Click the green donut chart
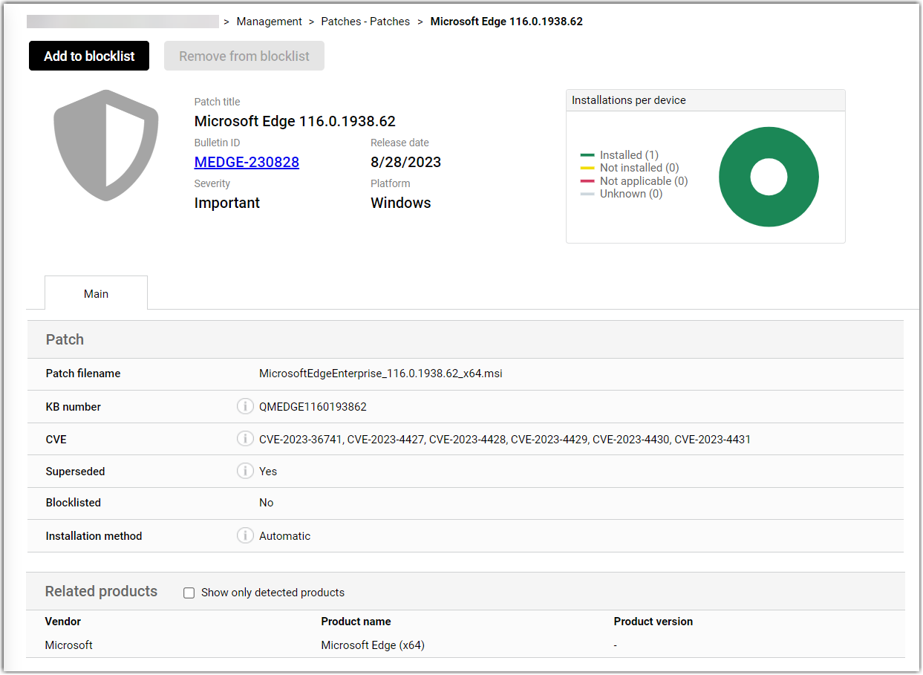This screenshot has height=675, width=923. point(743,177)
